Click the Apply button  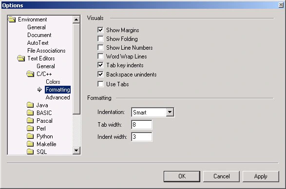[261, 176]
